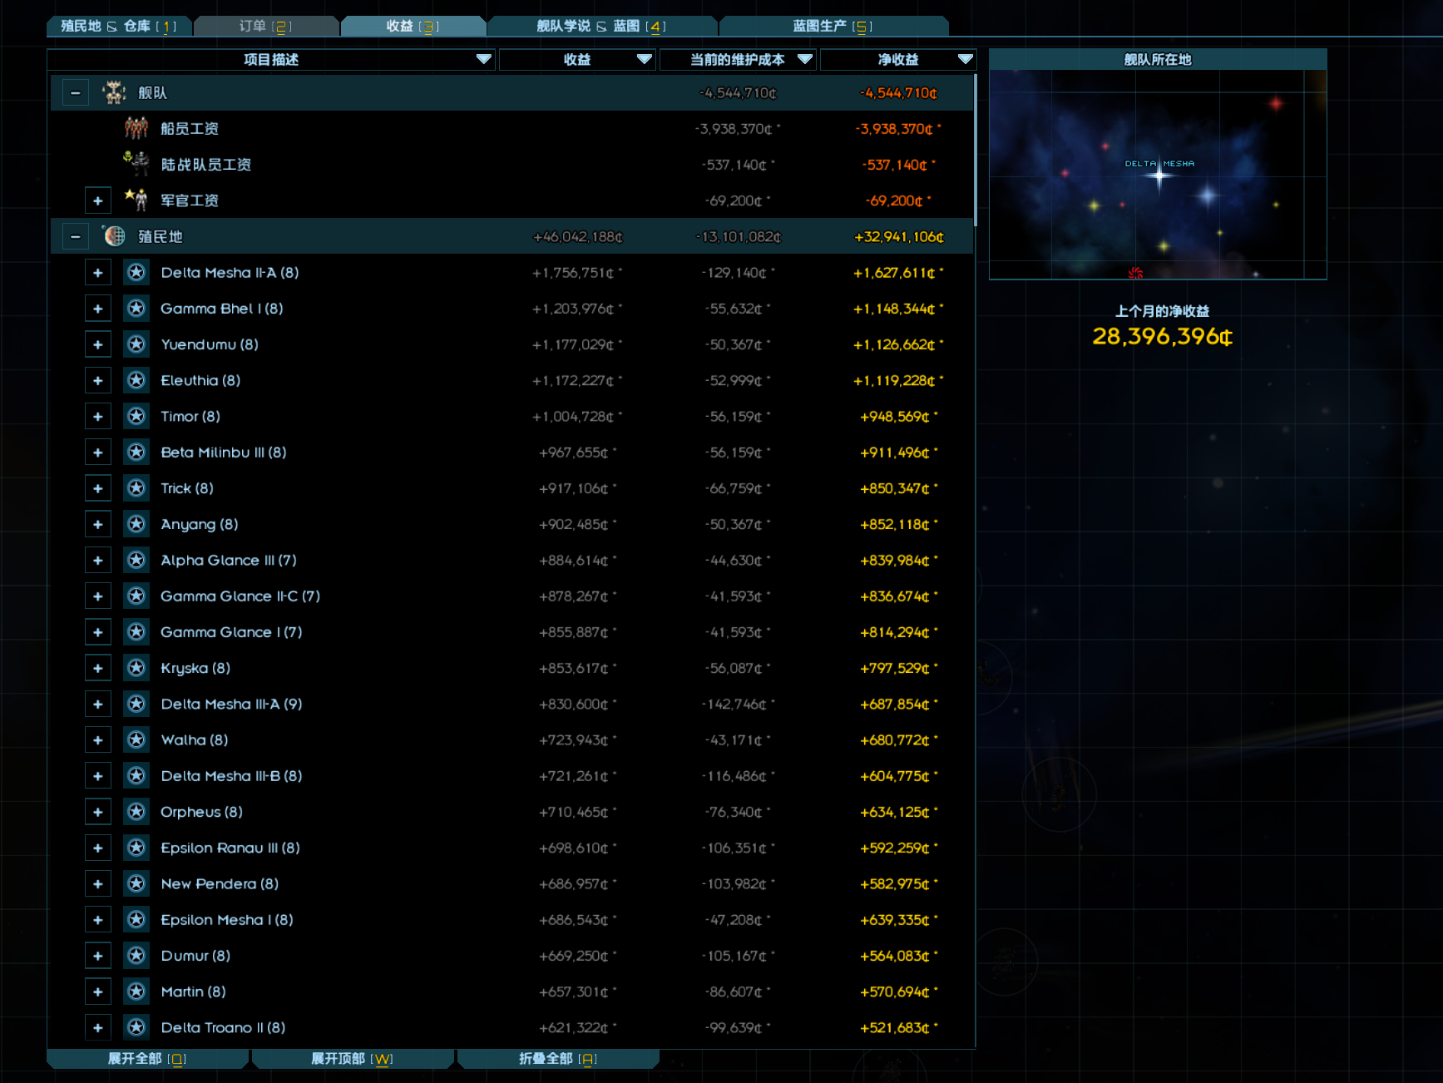This screenshot has width=1443, height=1083.
Task: Expand the 军官工资 officer salary row
Action: coord(98,200)
